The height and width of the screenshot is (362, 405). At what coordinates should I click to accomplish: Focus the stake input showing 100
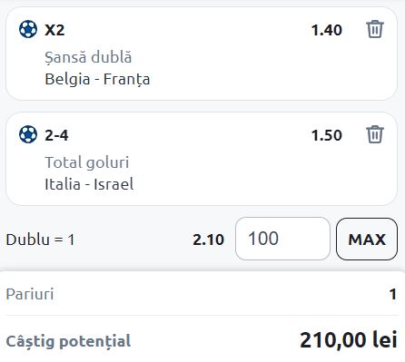pyautogui.click(x=282, y=239)
